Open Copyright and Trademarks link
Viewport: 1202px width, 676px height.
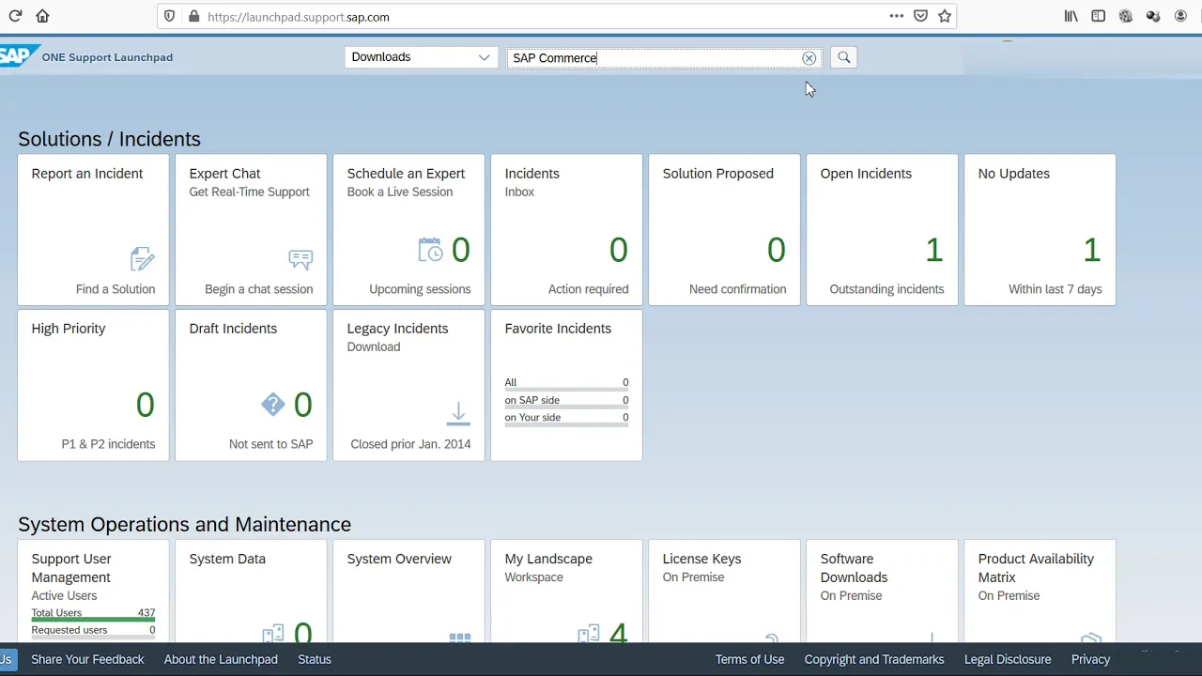click(x=874, y=659)
